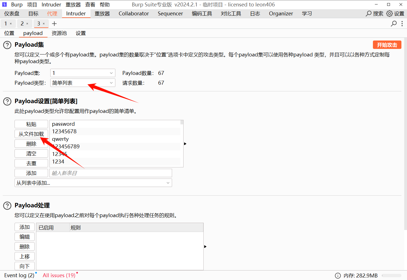407x280 pixels.
Task: Select the 'qwerty' payload entry
Action: pos(115,139)
